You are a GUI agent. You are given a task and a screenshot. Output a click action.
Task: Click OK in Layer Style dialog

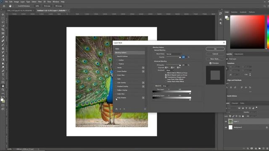click(x=215, y=49)
